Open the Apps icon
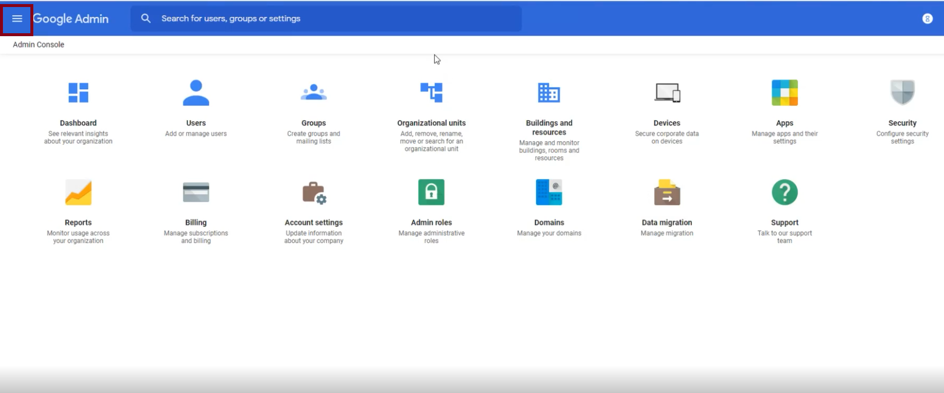 pyautogui.click(x=785, y=93)
